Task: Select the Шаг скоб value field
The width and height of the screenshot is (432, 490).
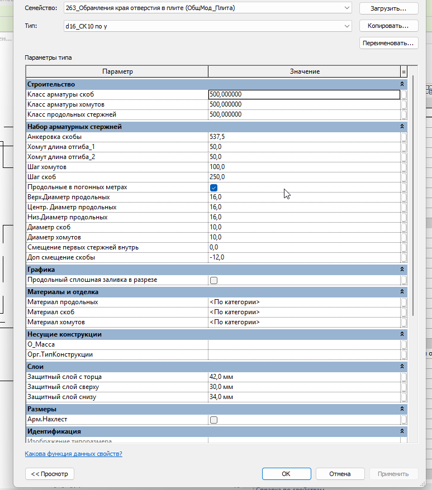Action: [x=304, y=177]
